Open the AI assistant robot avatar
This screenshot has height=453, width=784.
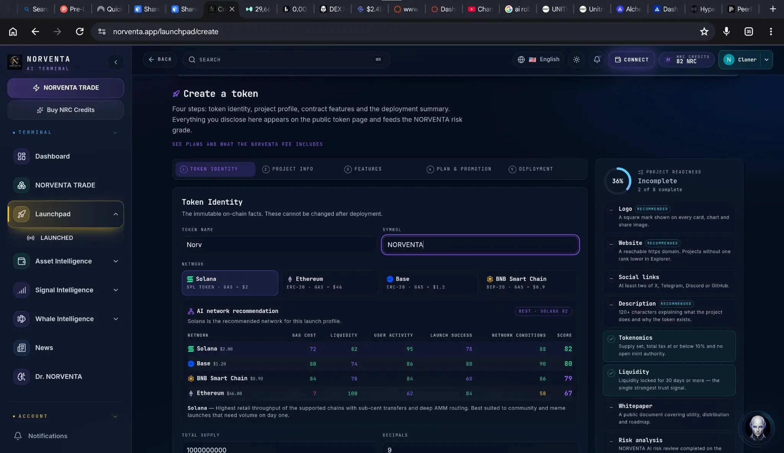click(757, 429)
